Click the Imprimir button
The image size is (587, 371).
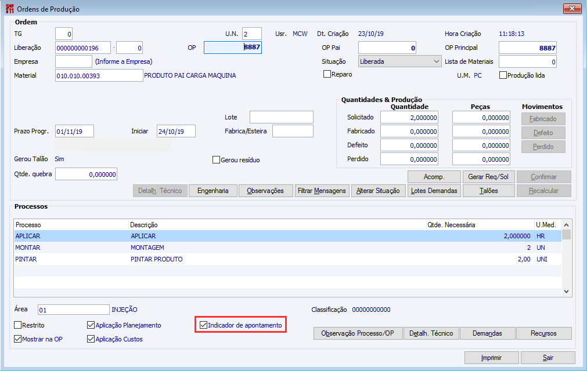point(492,358)
